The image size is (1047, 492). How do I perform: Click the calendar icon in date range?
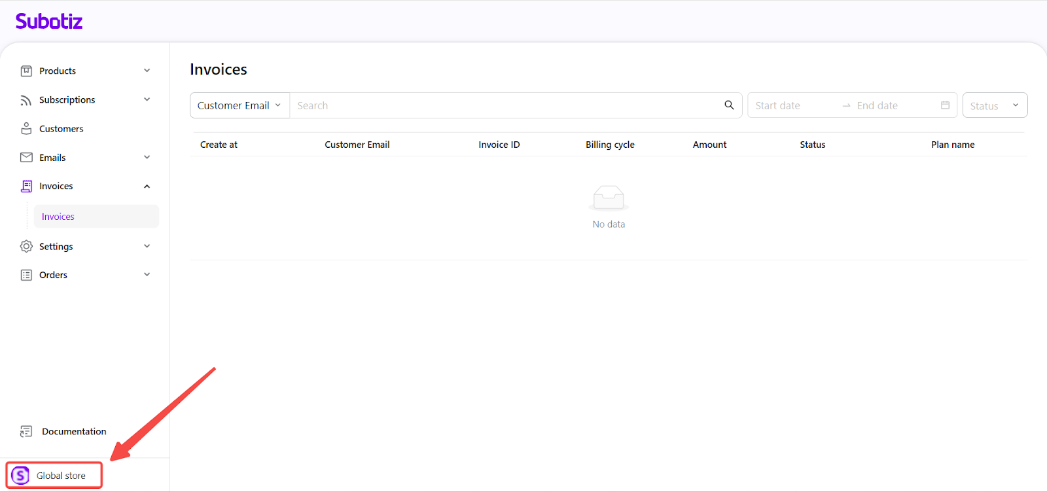tap(945, 105)
